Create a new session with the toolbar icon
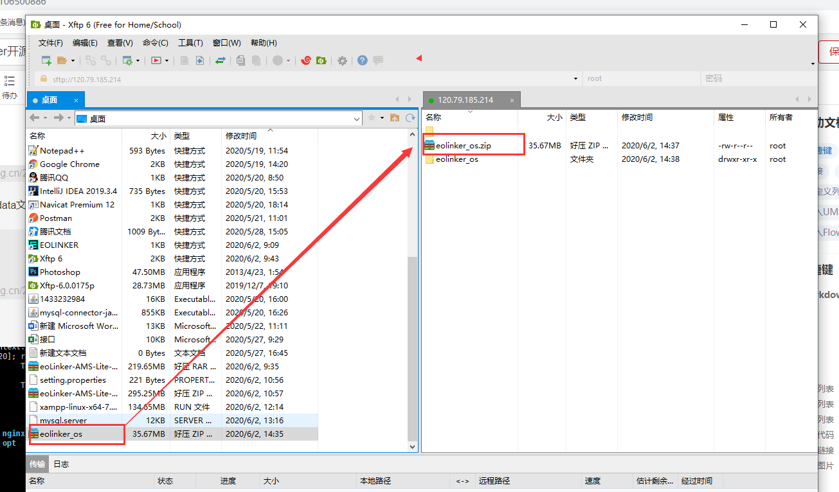This screenshot has height=492, width=839. pyautogui.click(x=46, y=60)
